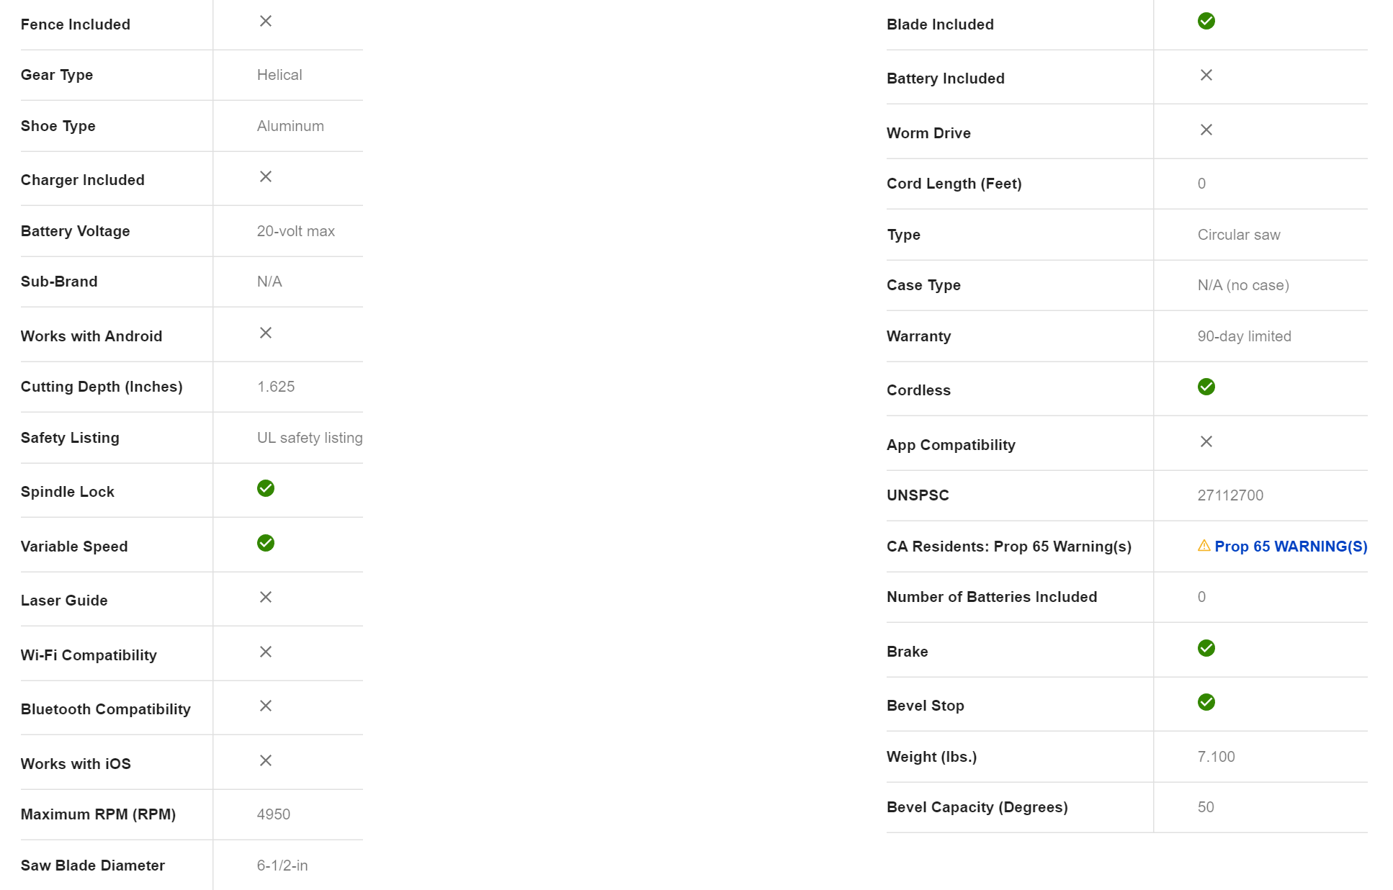This screenshot has width=1393, height=890.
Task: Click the Bluetooth Compatibility X mark
Action: point(266,706)
